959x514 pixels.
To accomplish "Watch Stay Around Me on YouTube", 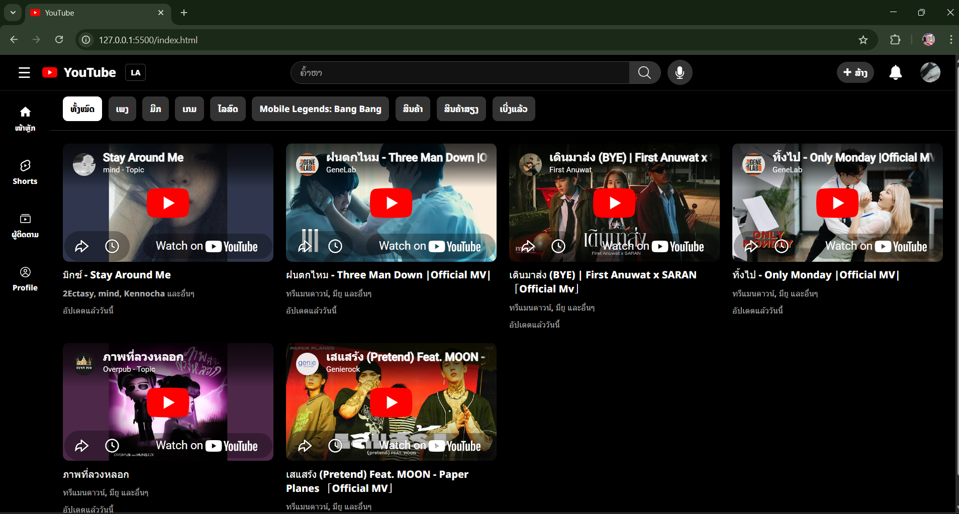I will point(207,246).
